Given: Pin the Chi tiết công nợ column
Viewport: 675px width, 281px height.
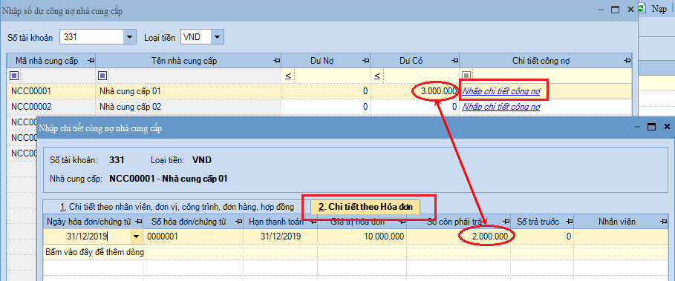Looking at the screenshot, I should click(627, 61).
